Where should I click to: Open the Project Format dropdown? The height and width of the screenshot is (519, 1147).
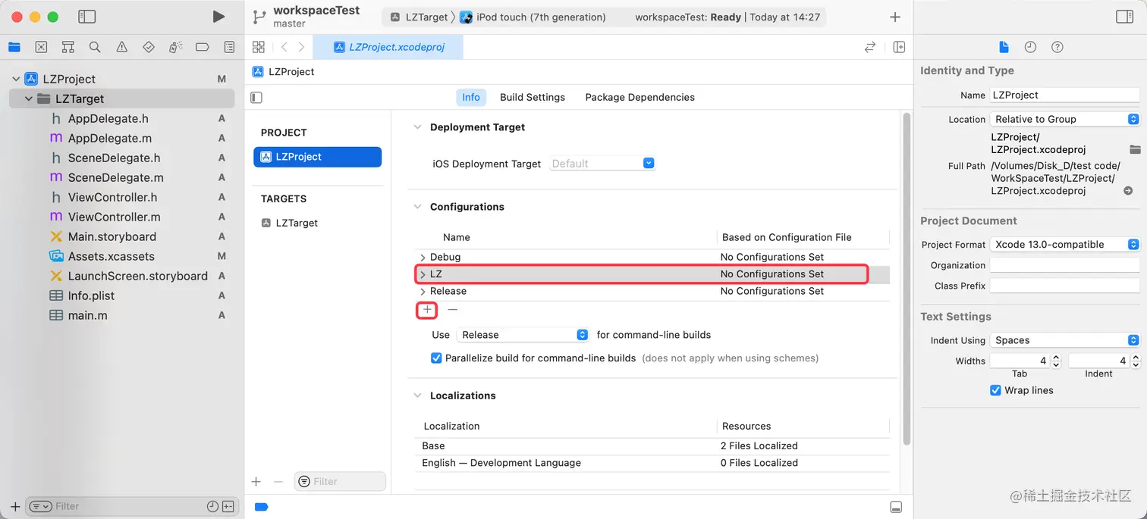point(1065,245)
